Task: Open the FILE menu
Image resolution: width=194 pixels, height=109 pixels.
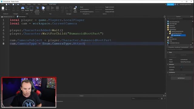Action: [2, 4]
